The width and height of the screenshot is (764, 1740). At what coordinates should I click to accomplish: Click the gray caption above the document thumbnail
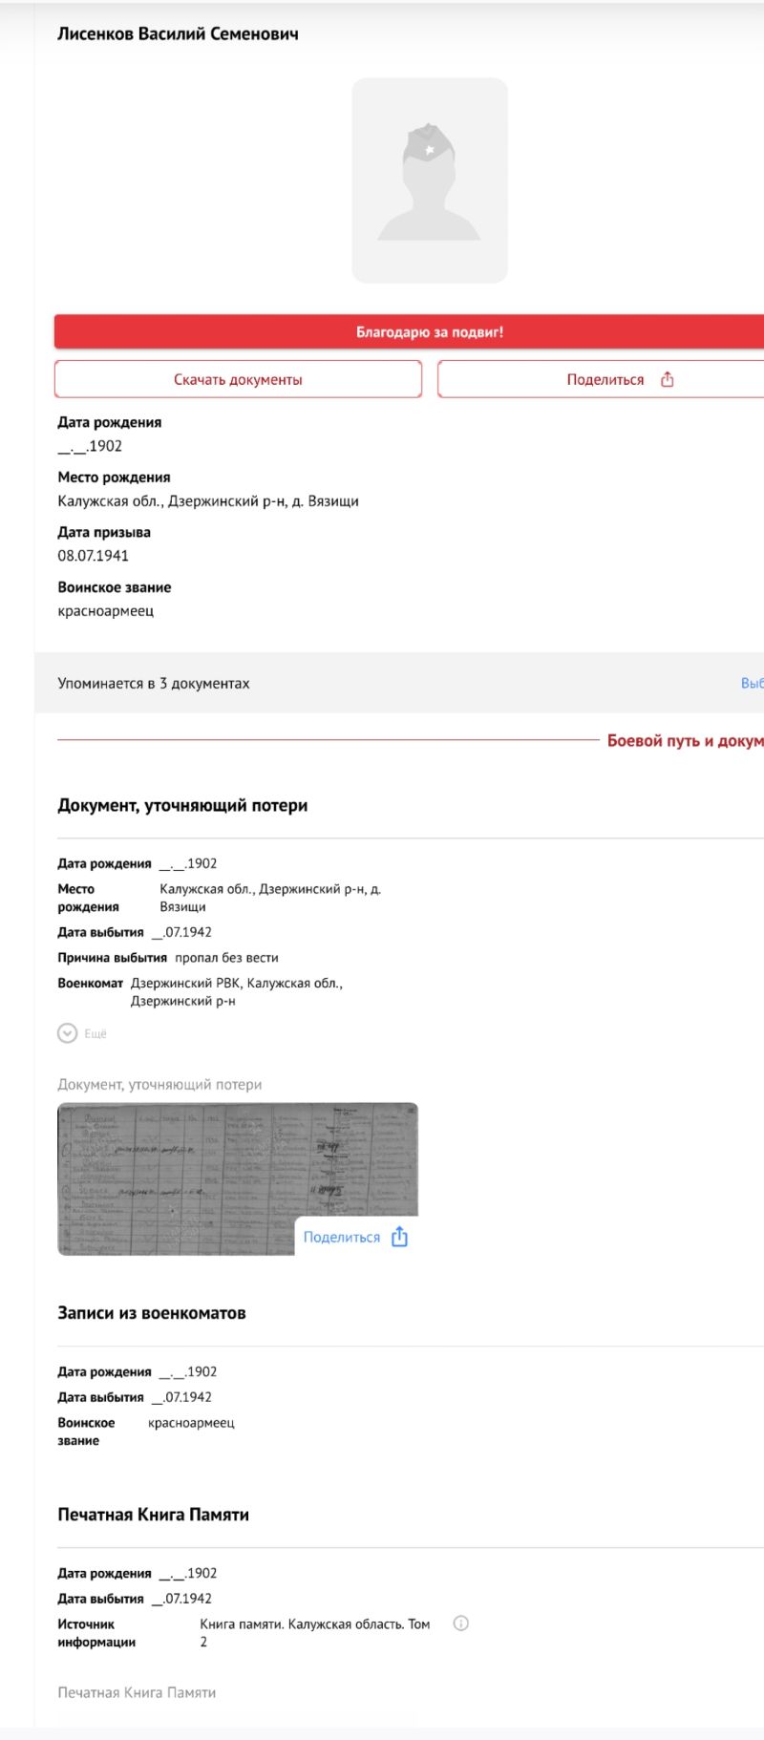point(159,1084)
